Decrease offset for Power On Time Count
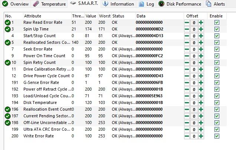Image resolution: width=236 pixels, height=150 pixels. click(187, 56)
